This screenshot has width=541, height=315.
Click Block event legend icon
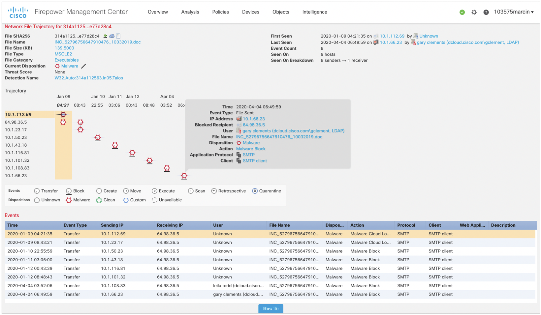coord(69,191)
